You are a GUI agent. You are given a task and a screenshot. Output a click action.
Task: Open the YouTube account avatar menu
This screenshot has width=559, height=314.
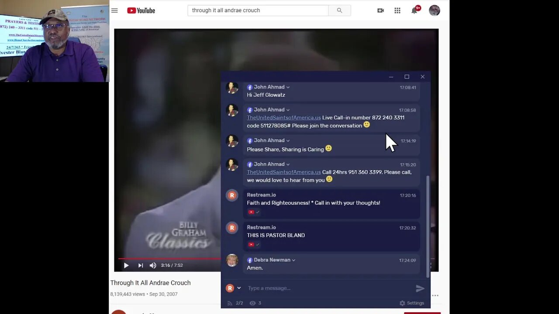coord(435,10)
